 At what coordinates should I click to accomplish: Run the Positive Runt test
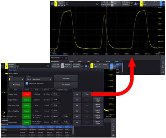(x=77, y=117)
